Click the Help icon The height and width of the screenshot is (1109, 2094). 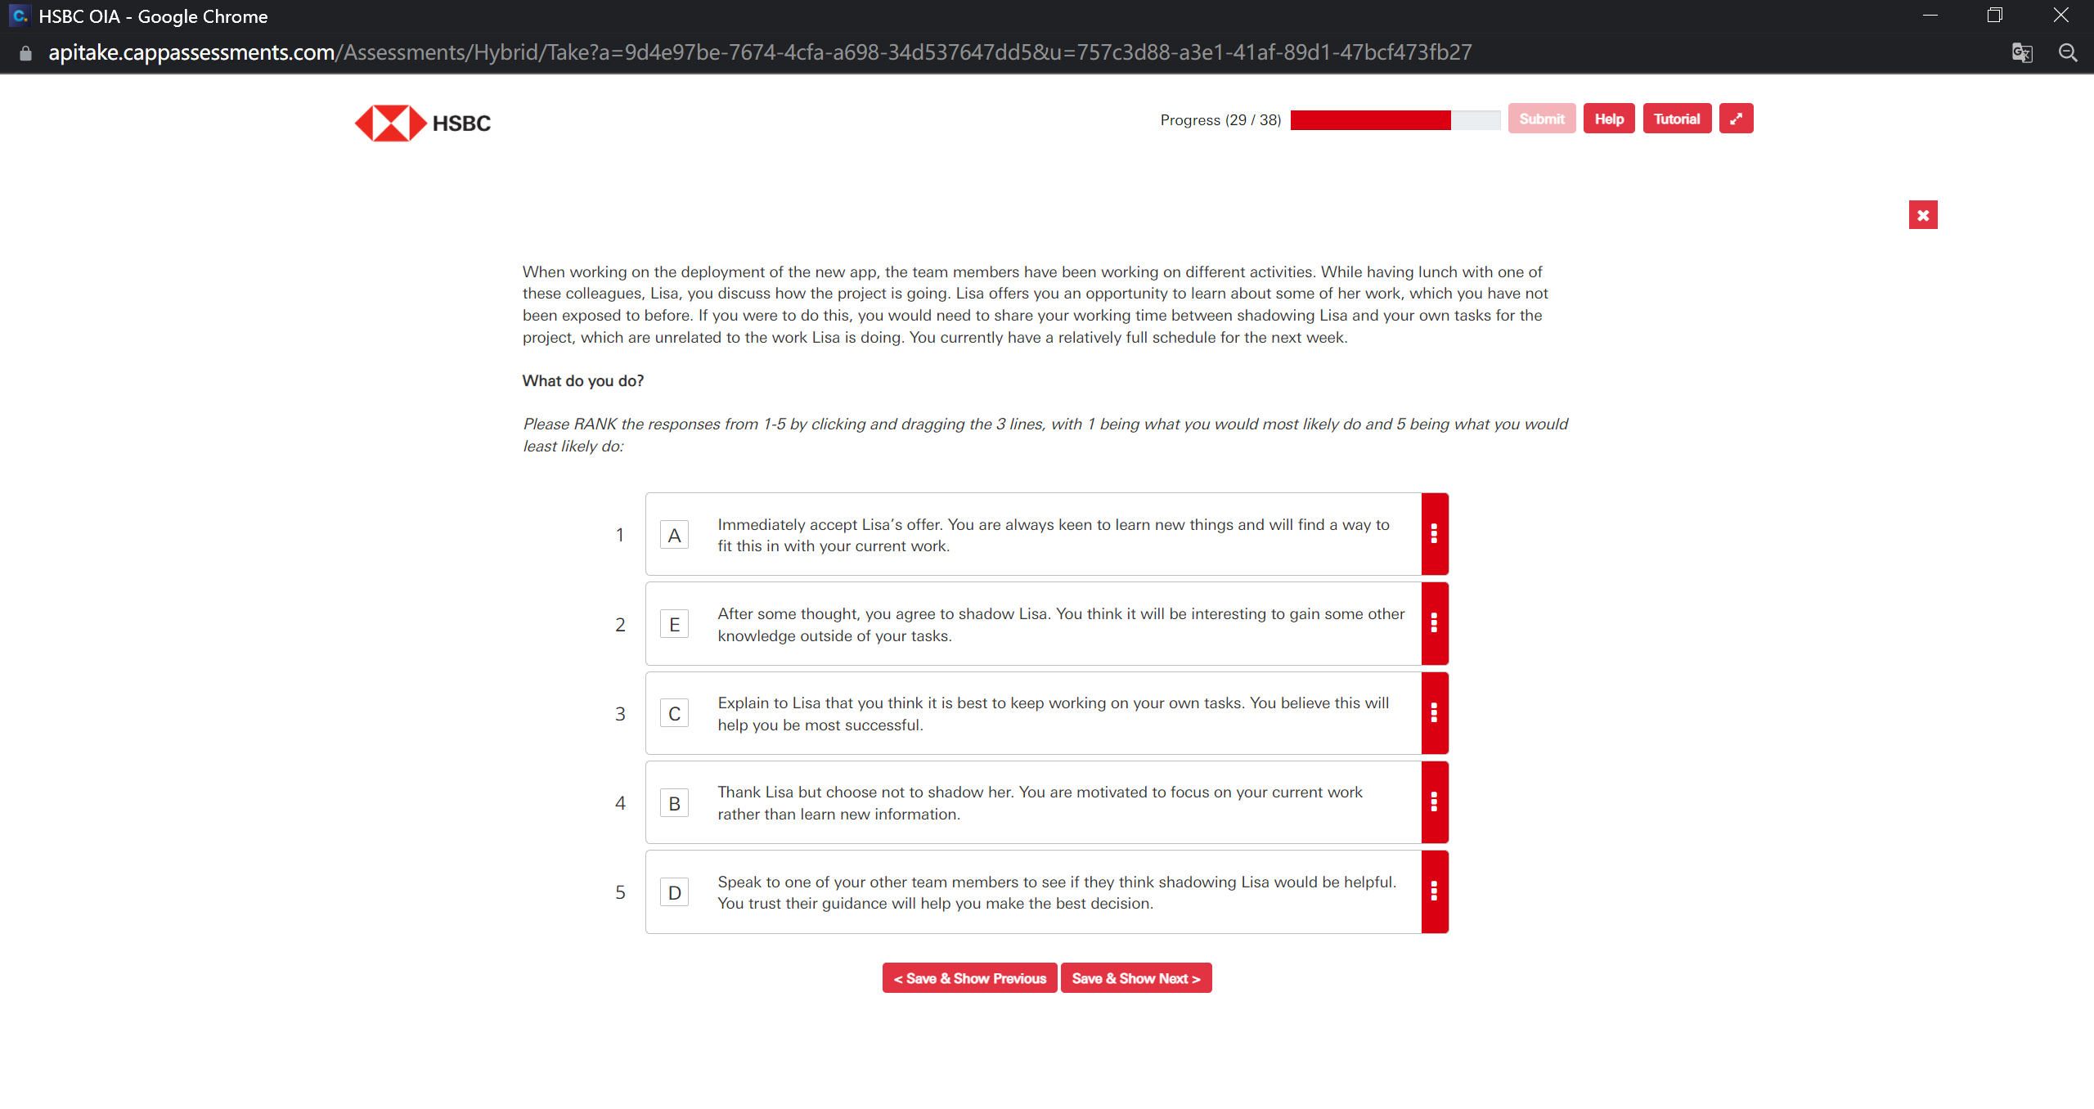1611,119
